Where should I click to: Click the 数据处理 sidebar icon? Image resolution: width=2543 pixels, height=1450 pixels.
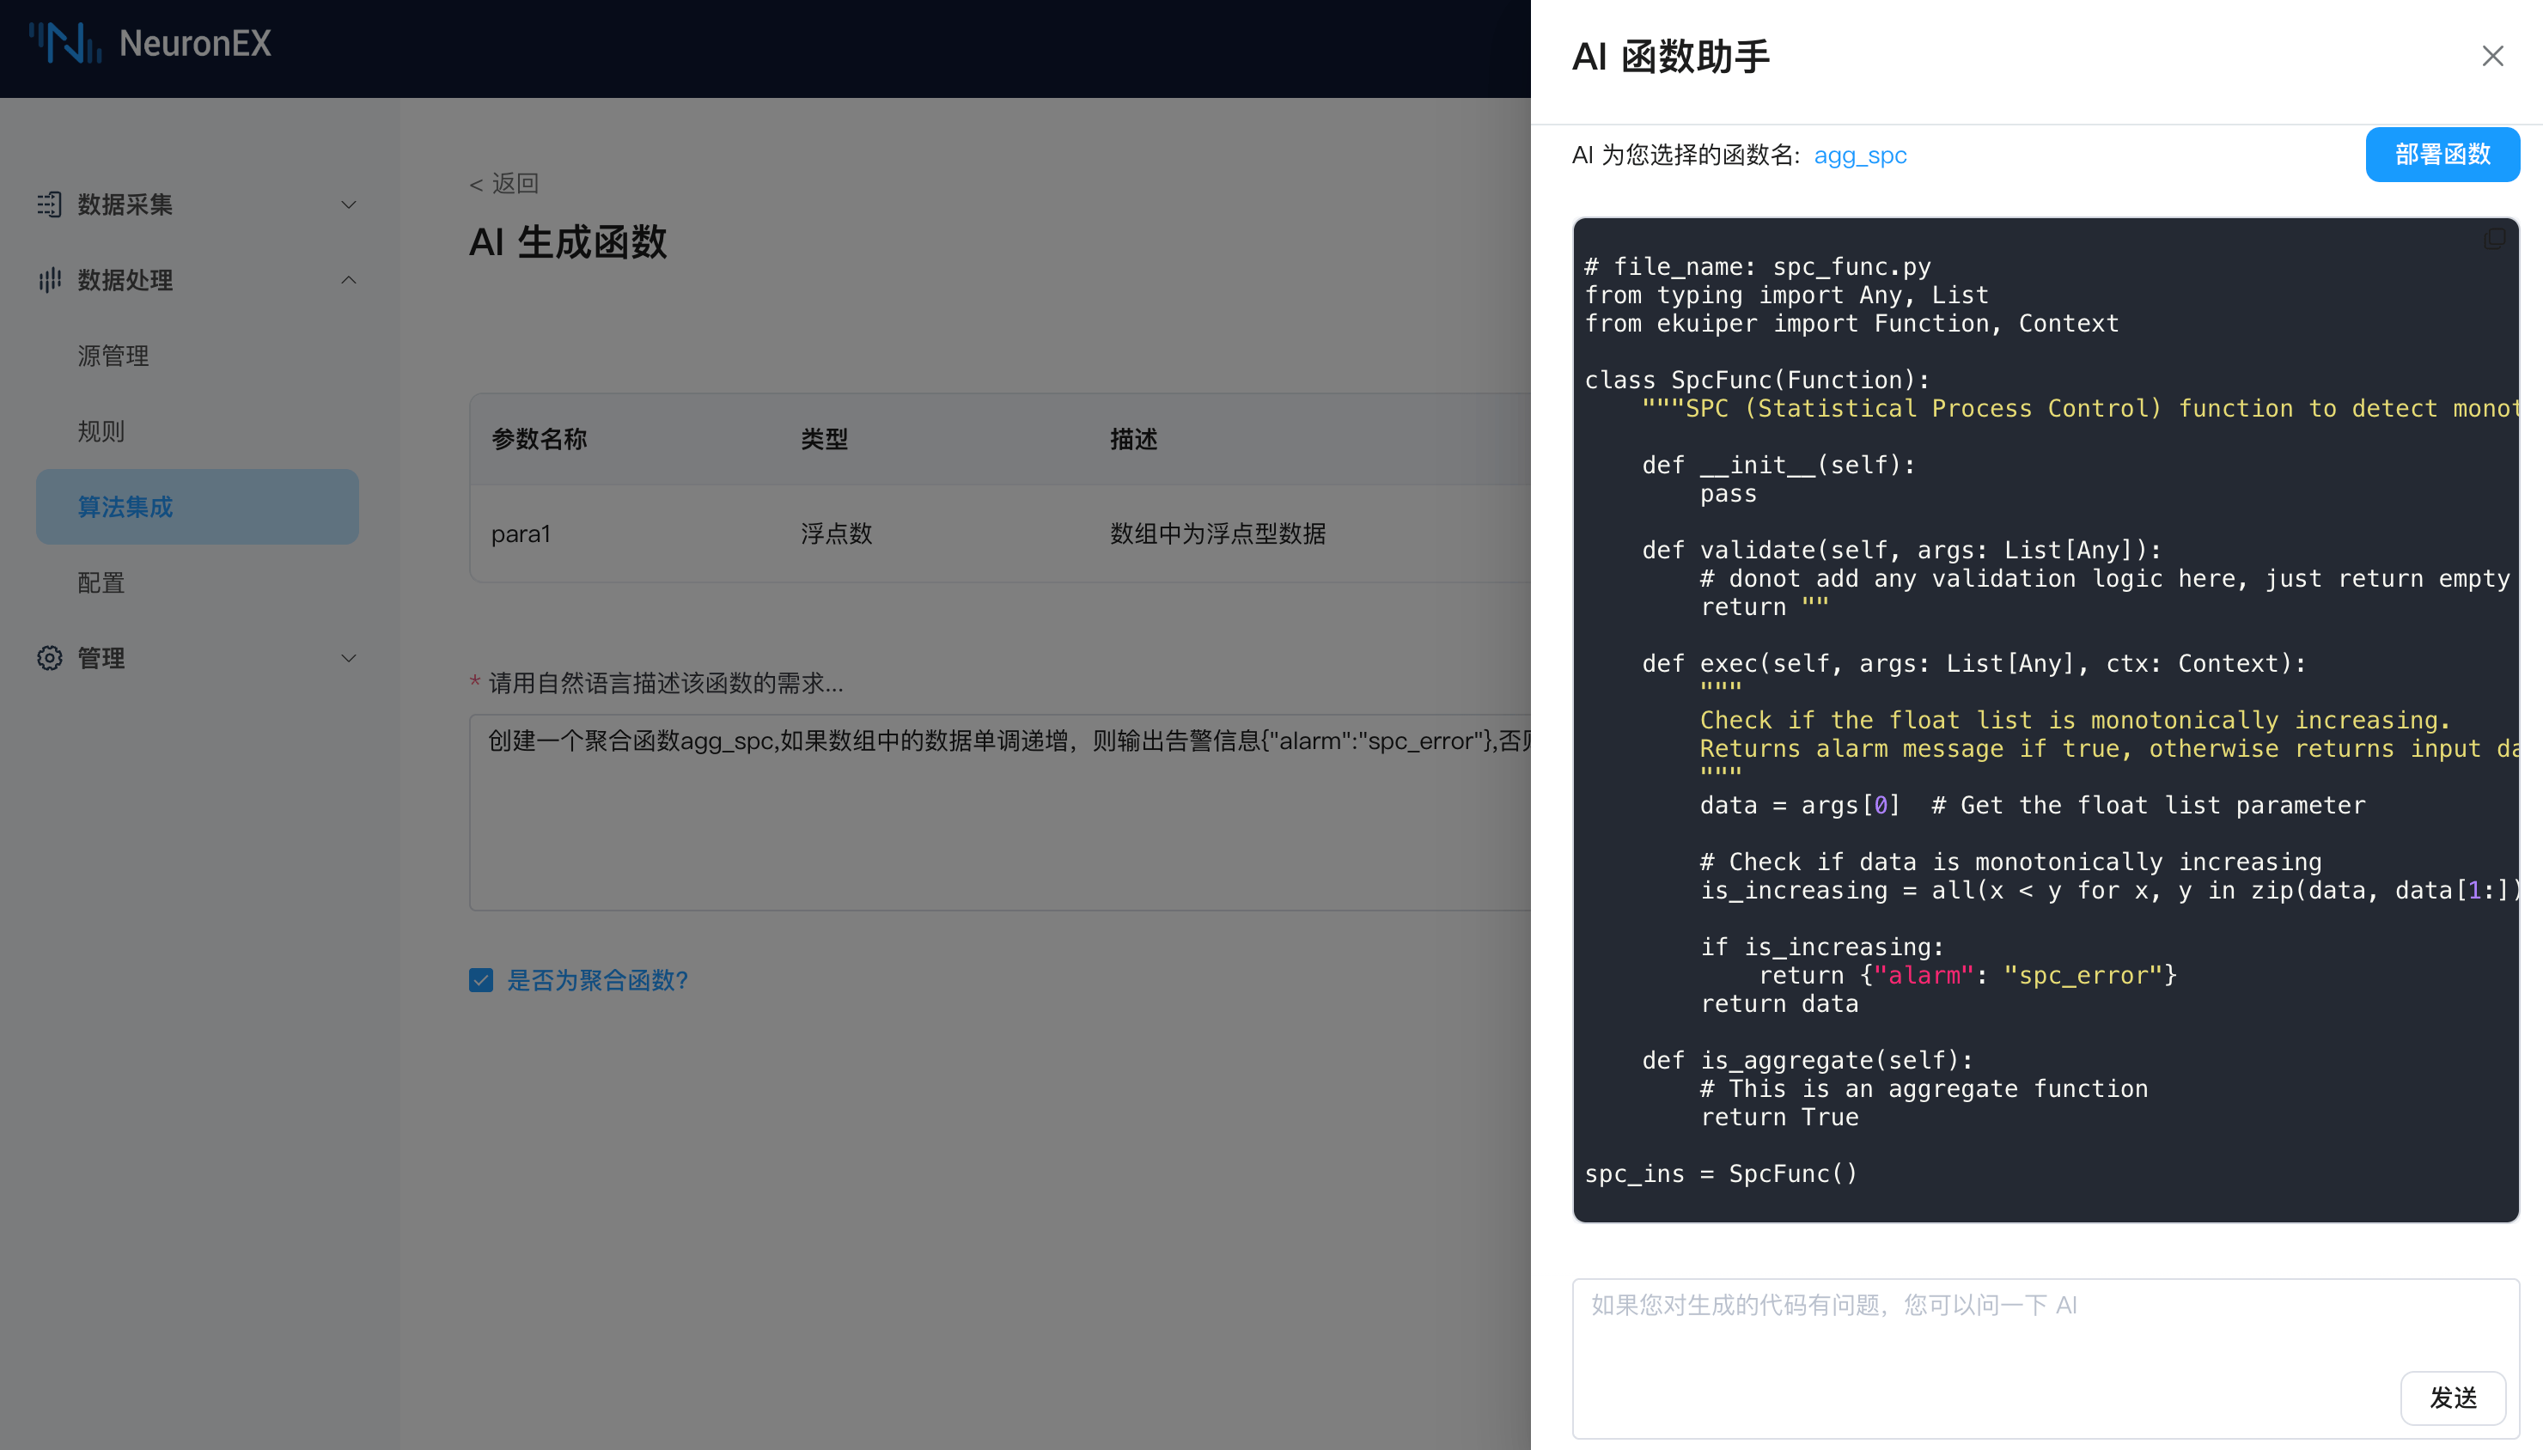pos(49,280)
